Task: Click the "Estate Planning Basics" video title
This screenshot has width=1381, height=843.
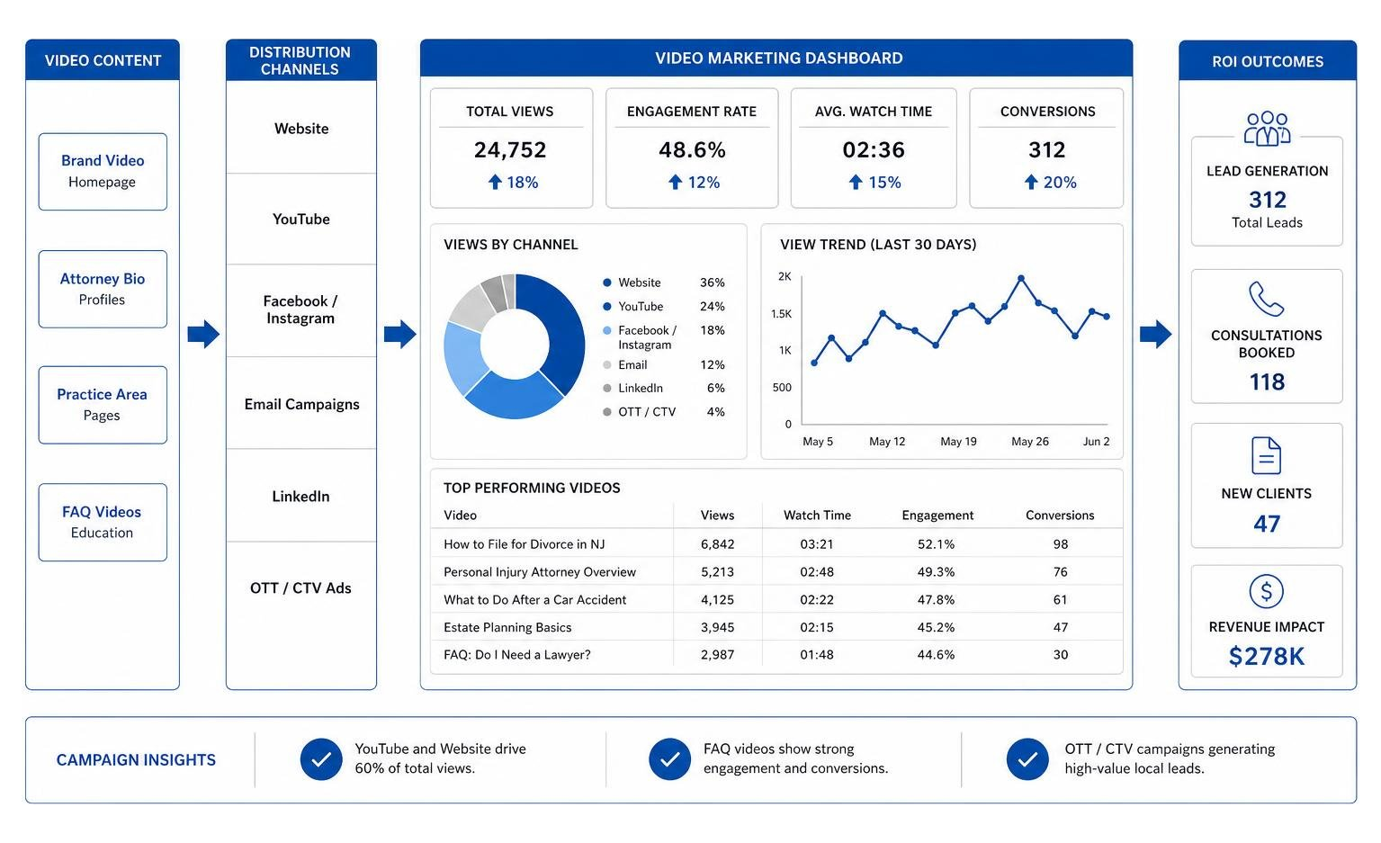Action: (507, 628)
